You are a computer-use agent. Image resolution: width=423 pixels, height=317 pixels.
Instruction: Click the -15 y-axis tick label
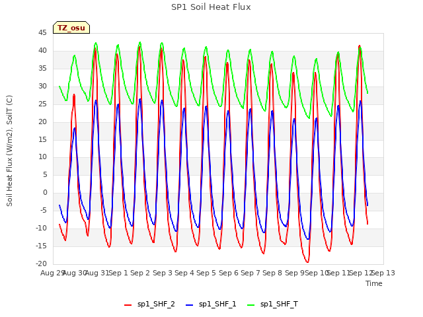pos(42,246)
